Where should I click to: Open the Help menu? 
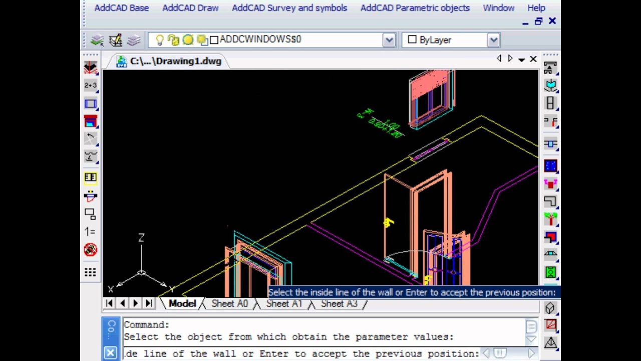point(536,8)
